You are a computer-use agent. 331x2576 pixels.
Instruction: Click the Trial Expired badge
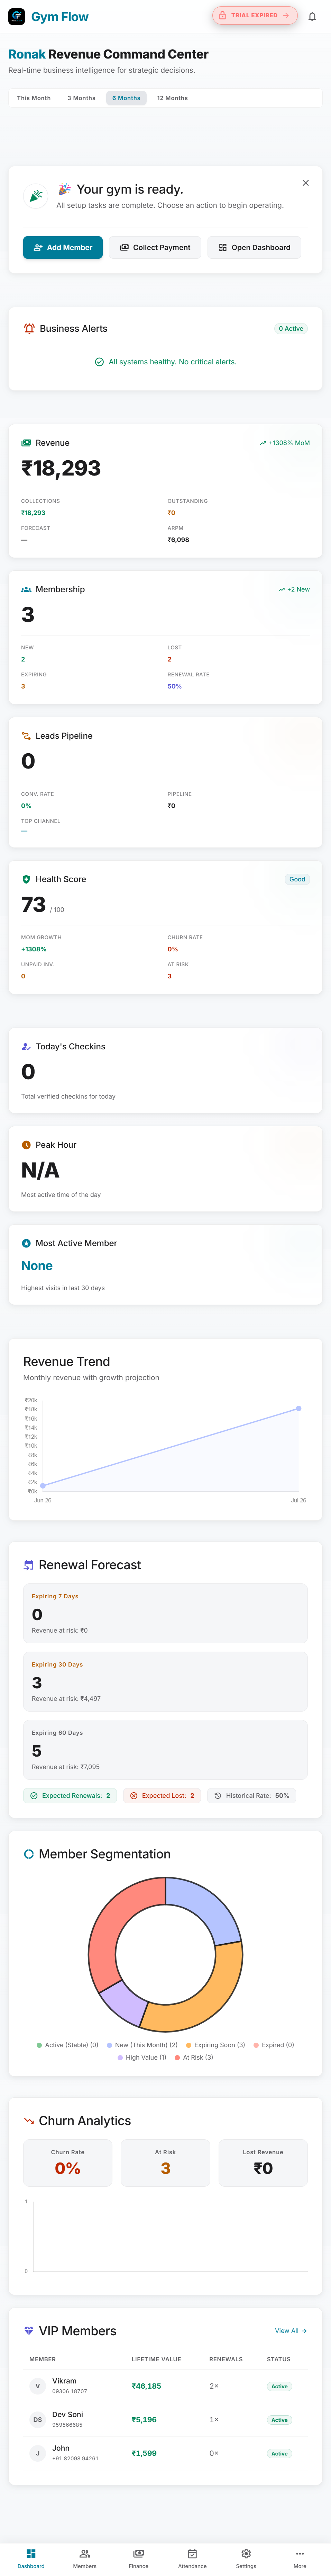click(x=255, y=16)
